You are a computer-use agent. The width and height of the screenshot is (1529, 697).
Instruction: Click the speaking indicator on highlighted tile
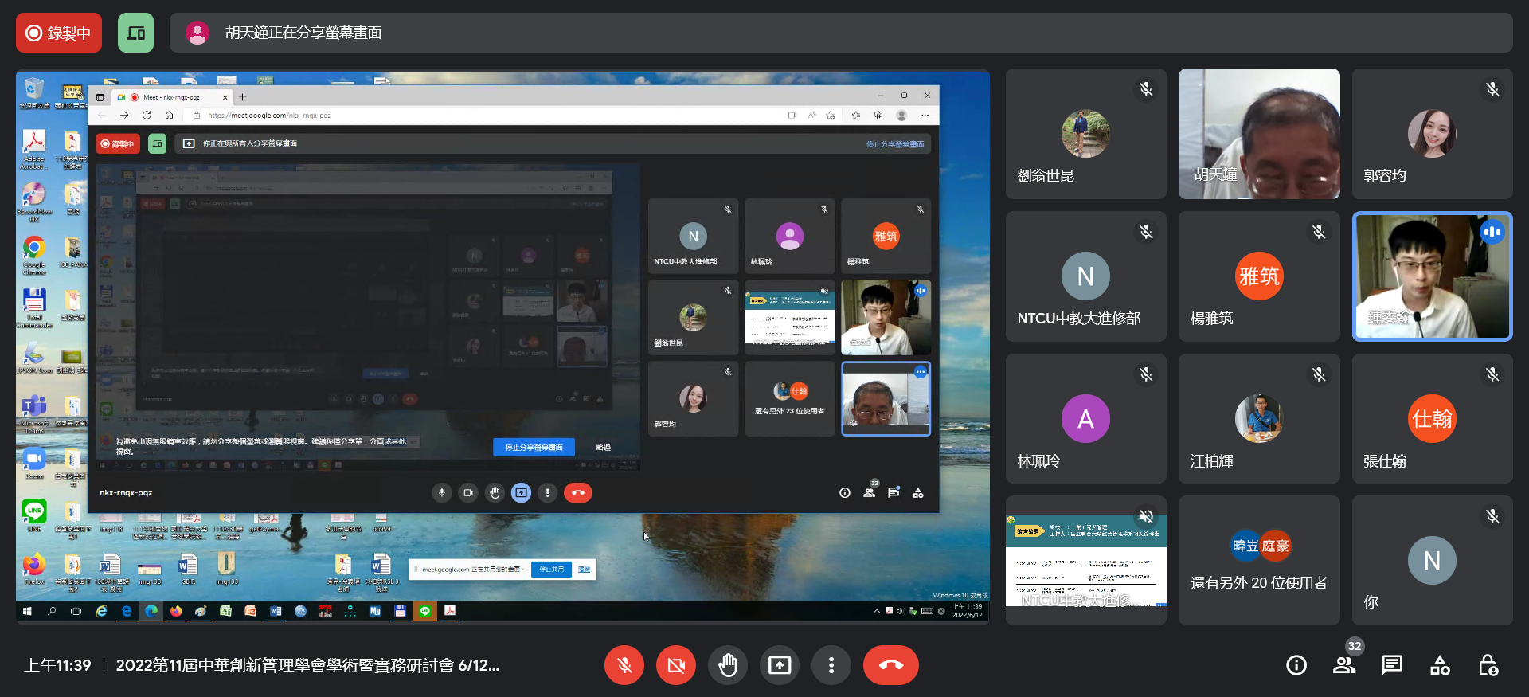coord(1492,233)
